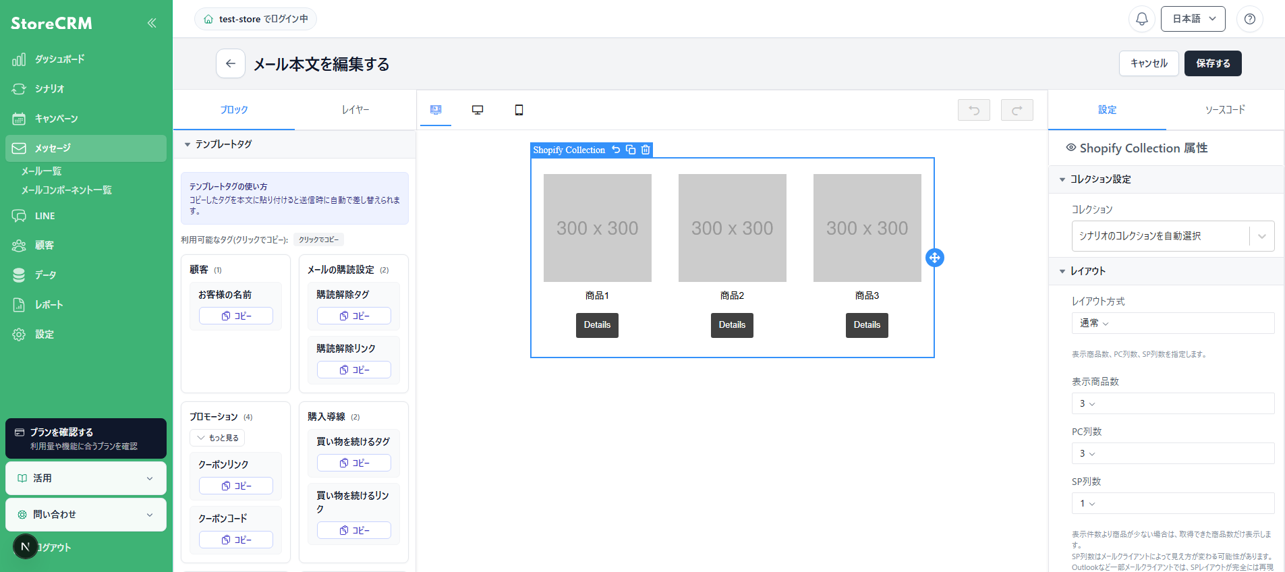Viewport: 1285px width, 572px height.
Task: Open メールコンポーネント一覧 submenu item
Action: [x=66, y=190]
